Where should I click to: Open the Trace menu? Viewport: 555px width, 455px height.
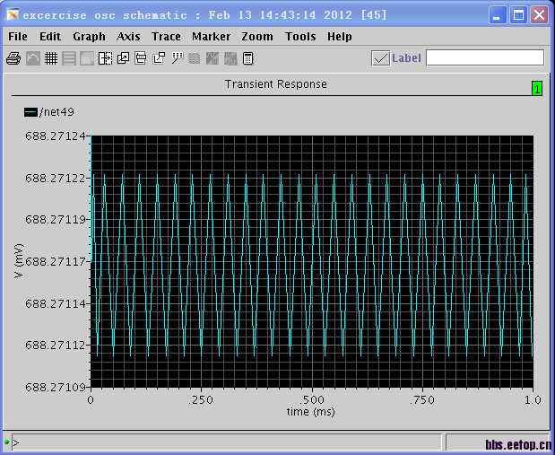(166, 37)
